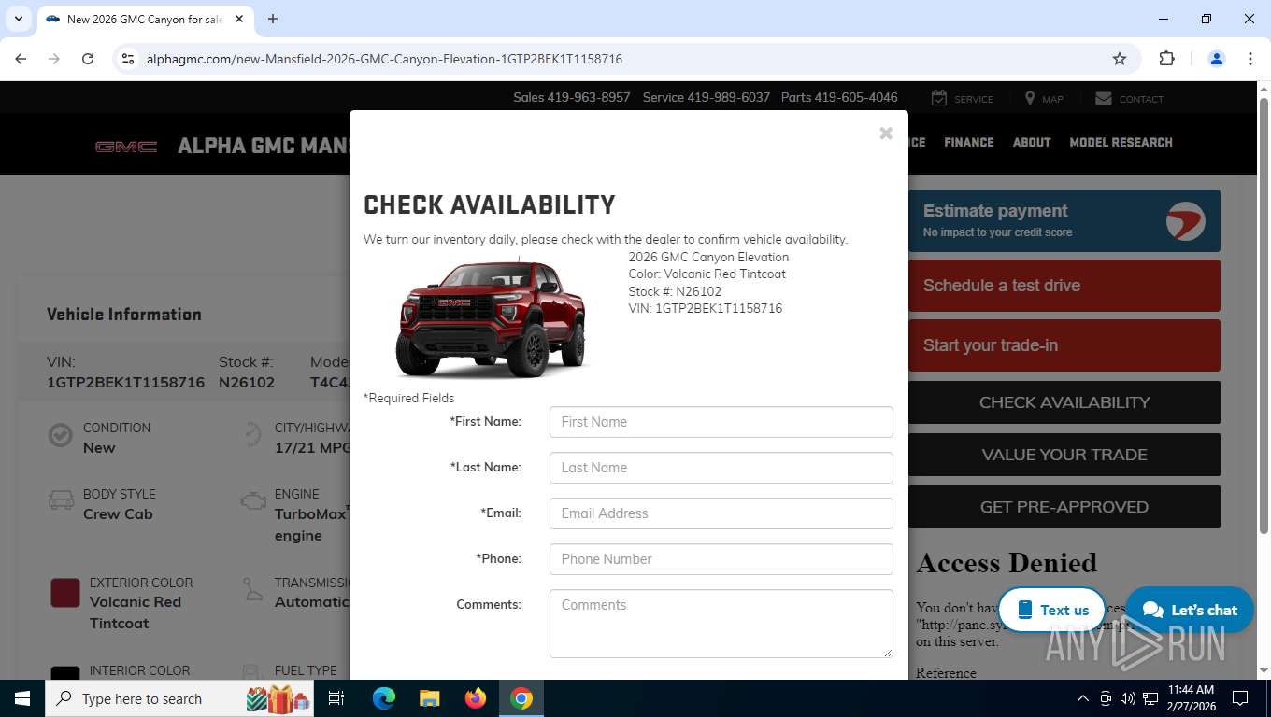Click the Condition checkmark icon

coord(61,435)
